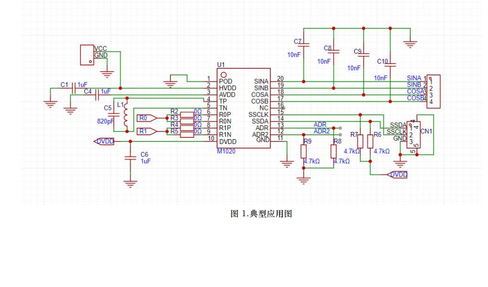The width and height of the screenshot is (488, 287).
Task: Click the DVDD net flag below R6
Action: tap(397, 175)
